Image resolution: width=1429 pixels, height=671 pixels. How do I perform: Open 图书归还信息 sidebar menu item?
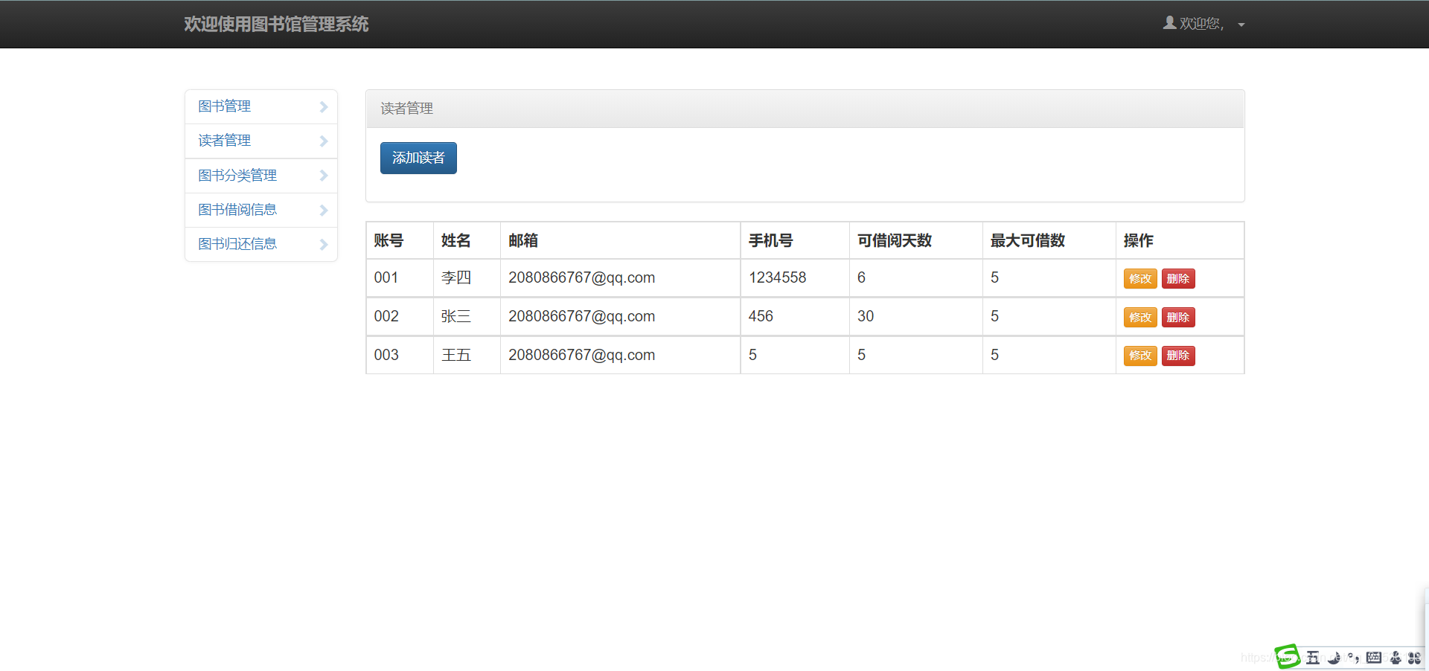click(x=261, y=244)
